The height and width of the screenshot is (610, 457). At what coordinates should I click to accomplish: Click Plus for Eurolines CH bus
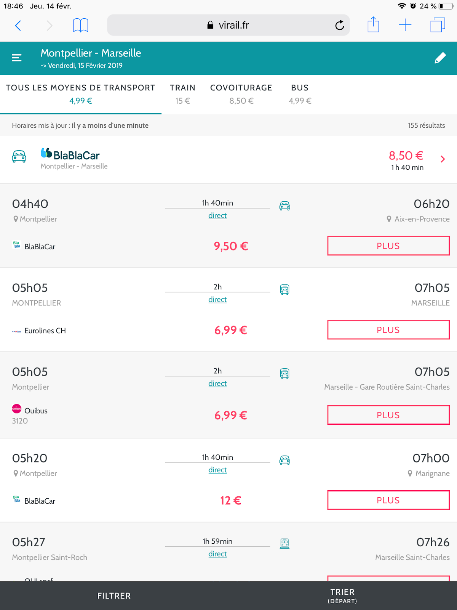coord(388,330)
